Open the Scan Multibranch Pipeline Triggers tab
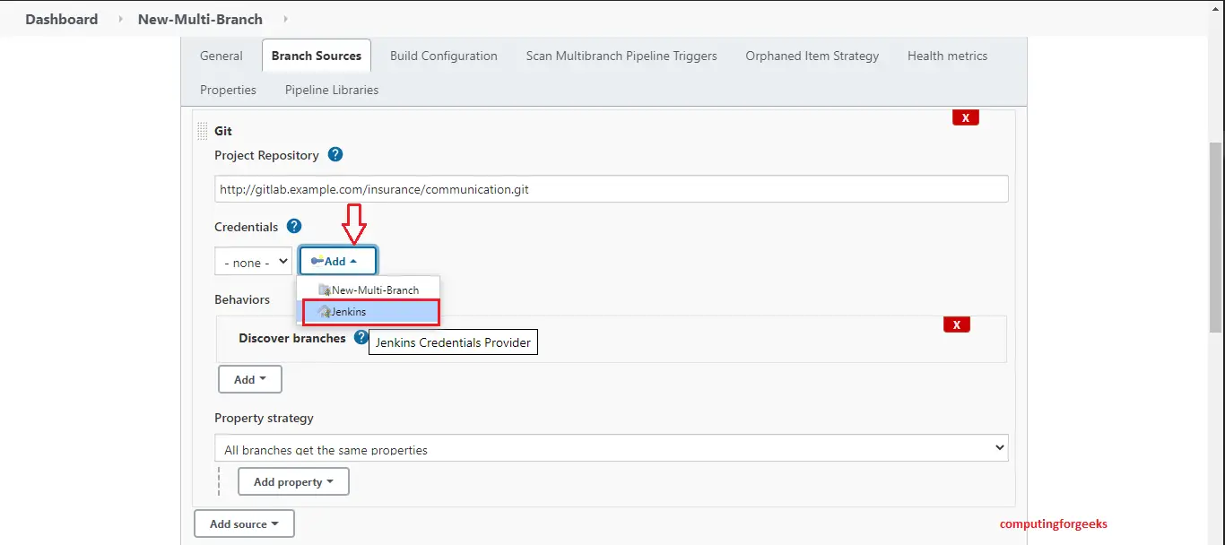This screenshot has height=545, width=1225. [621, 56]
